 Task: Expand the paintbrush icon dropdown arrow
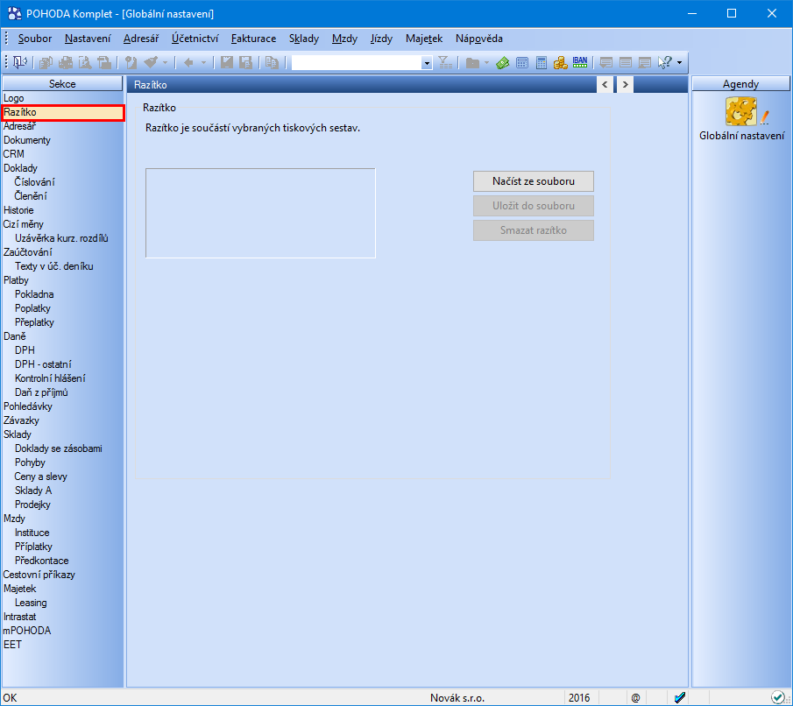[165, 63]
